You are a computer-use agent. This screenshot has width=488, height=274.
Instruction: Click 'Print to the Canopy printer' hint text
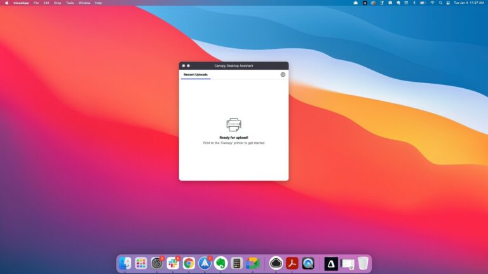(x=234, y=143)
